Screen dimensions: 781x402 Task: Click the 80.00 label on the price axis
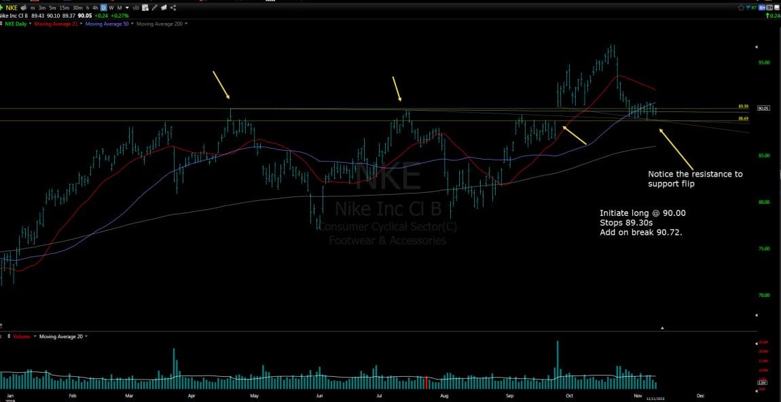[764, 202]
